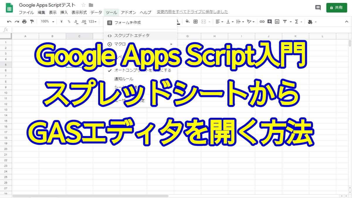
Task: Star the Google Apps Scriptテスト spreadsheet
Action: click(x=84, y=5)
